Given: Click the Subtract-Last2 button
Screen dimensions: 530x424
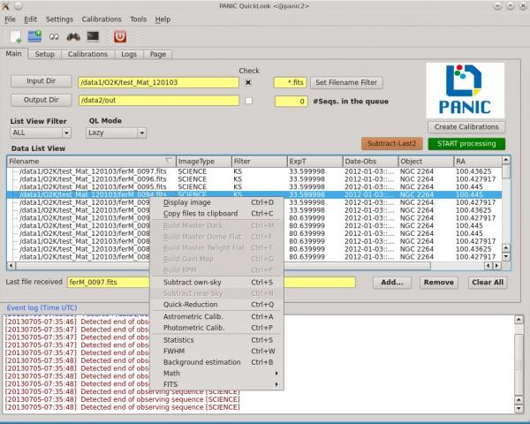Looking at the screenshot, I should (x=391, y=143).
